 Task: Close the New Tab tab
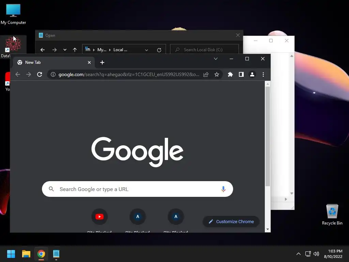(x=89, y=62)
